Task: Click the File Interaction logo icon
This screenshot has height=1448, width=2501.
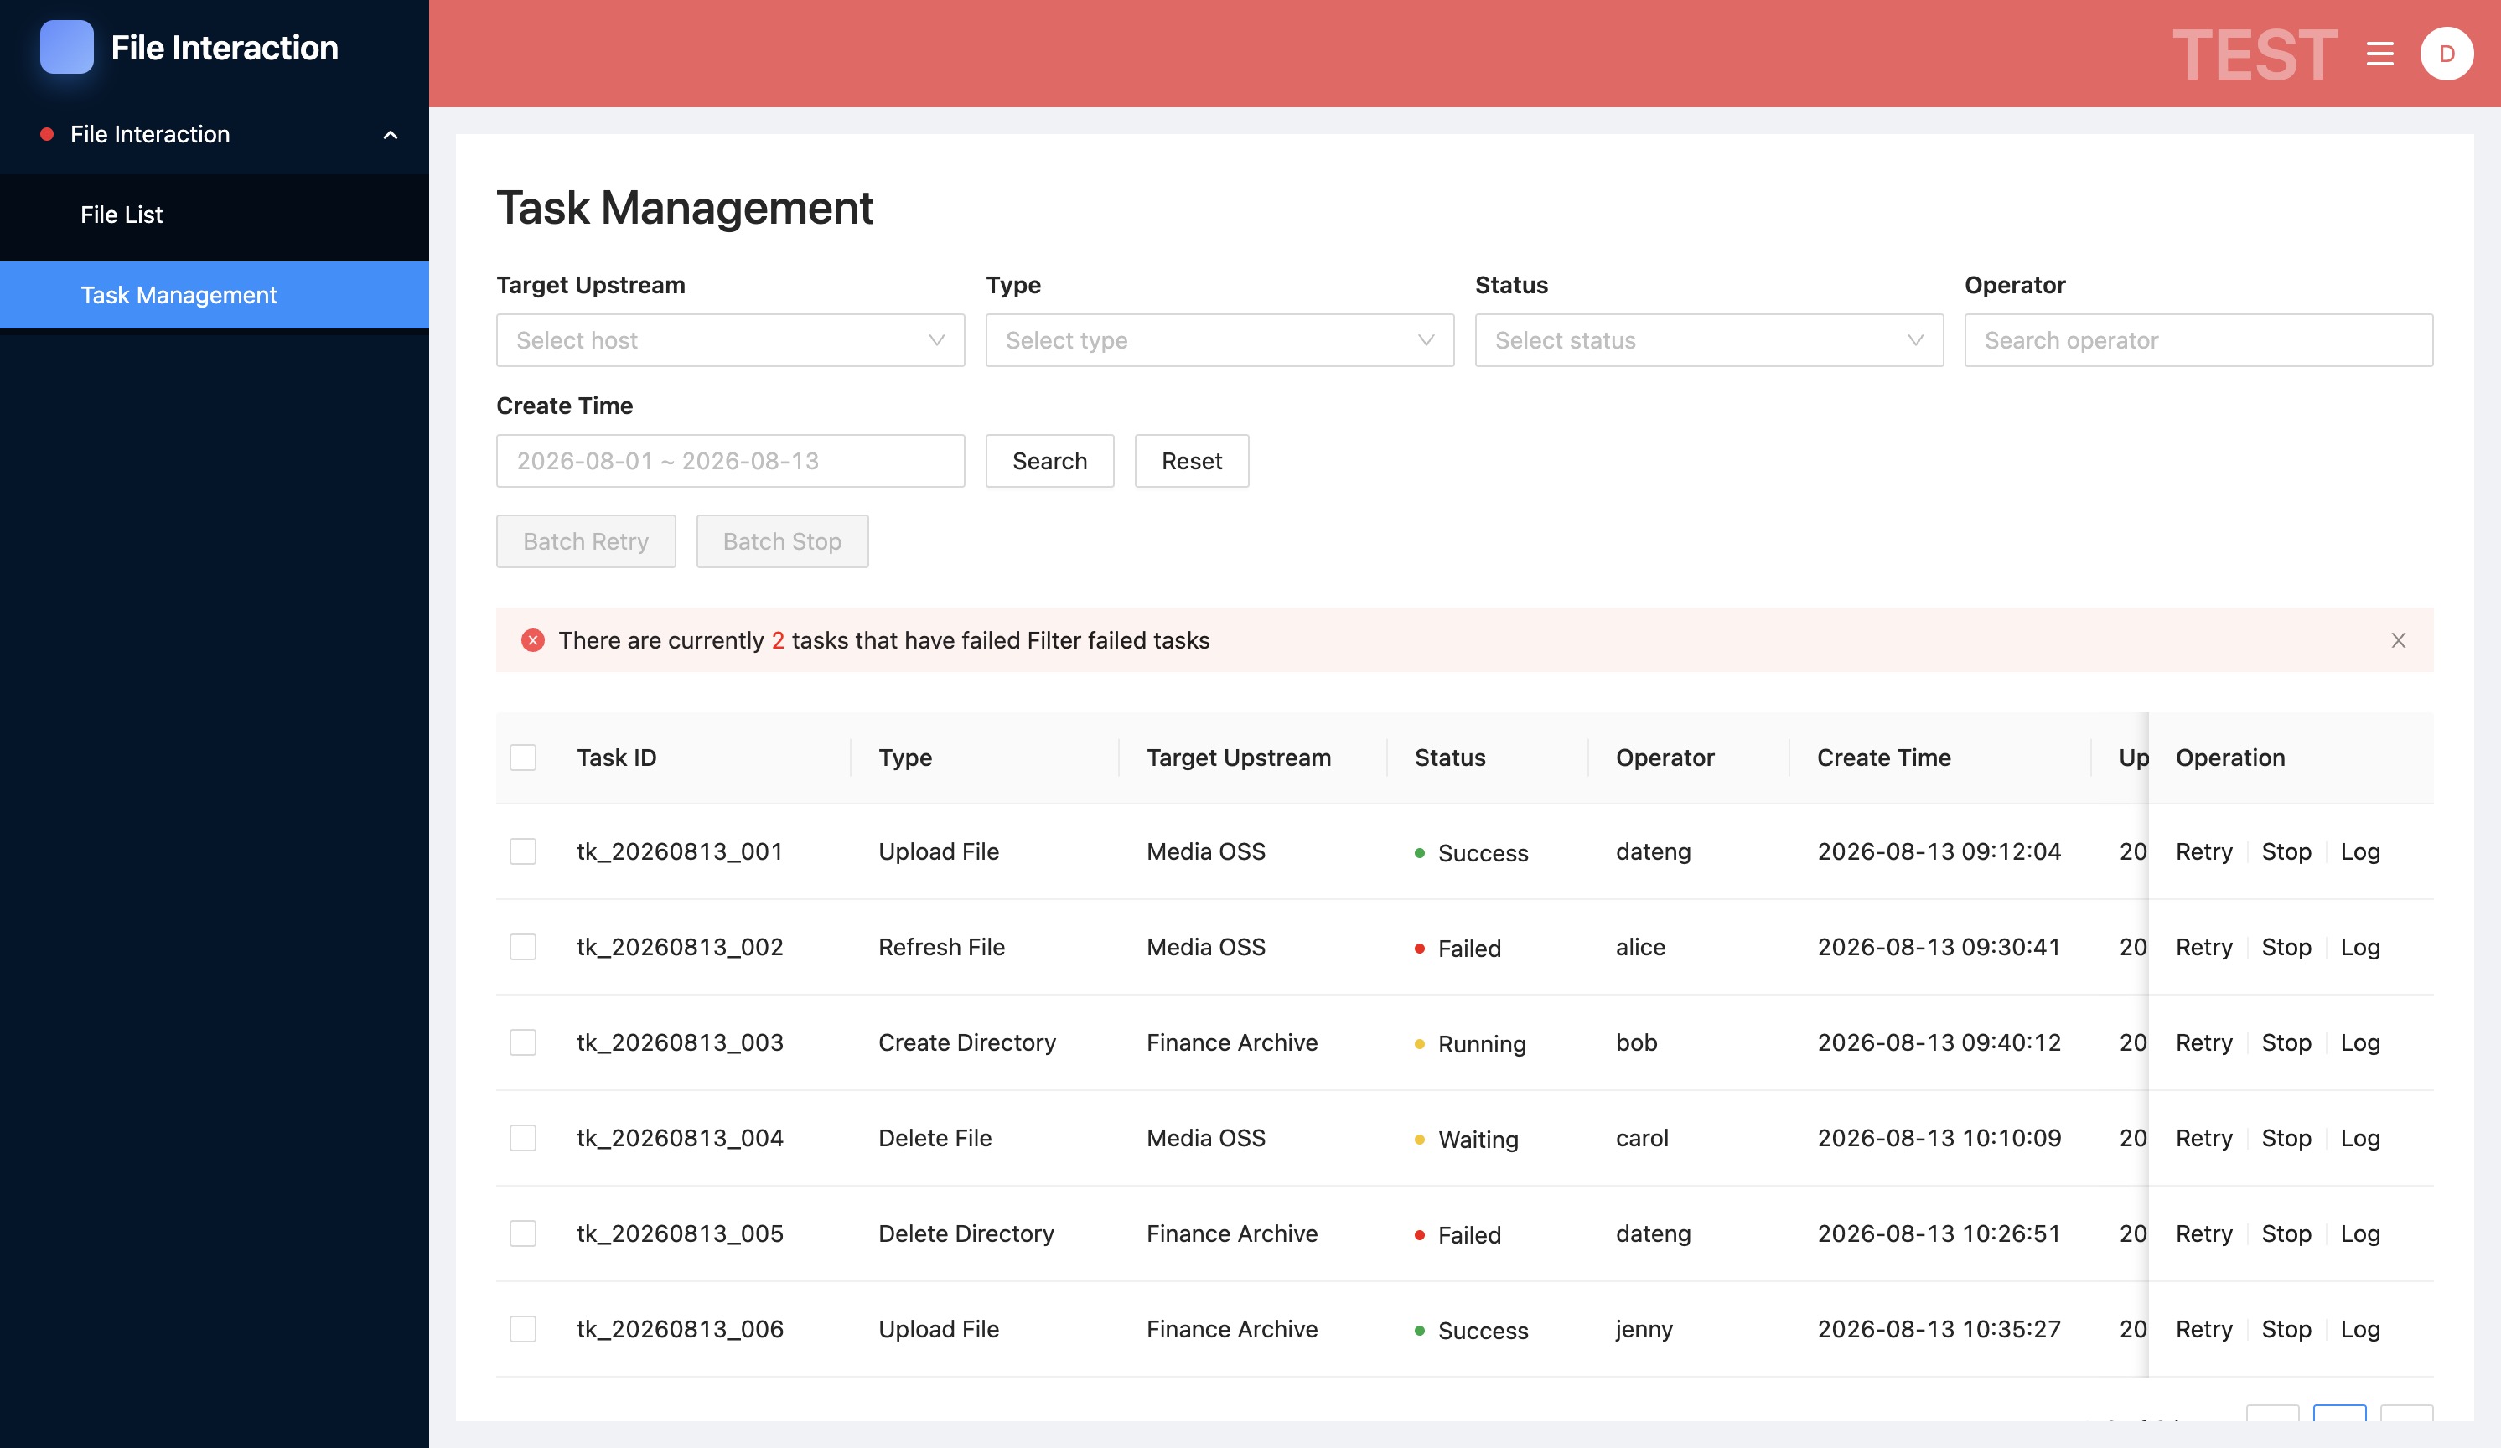Action: pos(66,48)
